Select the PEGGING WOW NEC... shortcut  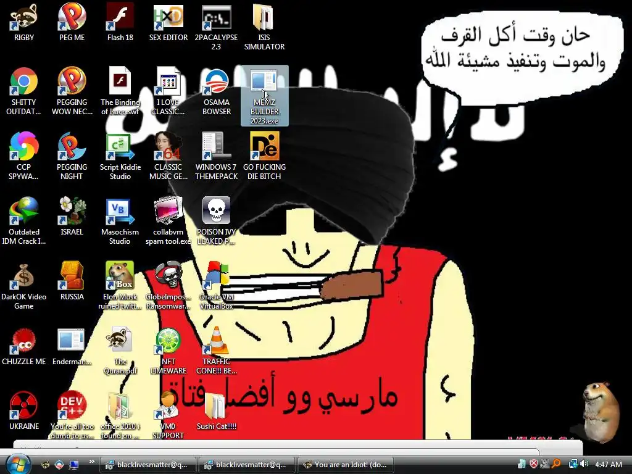[x=72, y=92]
